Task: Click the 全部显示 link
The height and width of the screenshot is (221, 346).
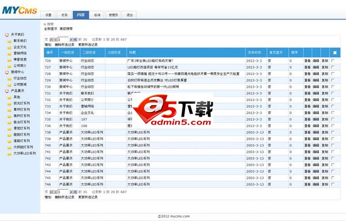Action: [x=51, y=29]
